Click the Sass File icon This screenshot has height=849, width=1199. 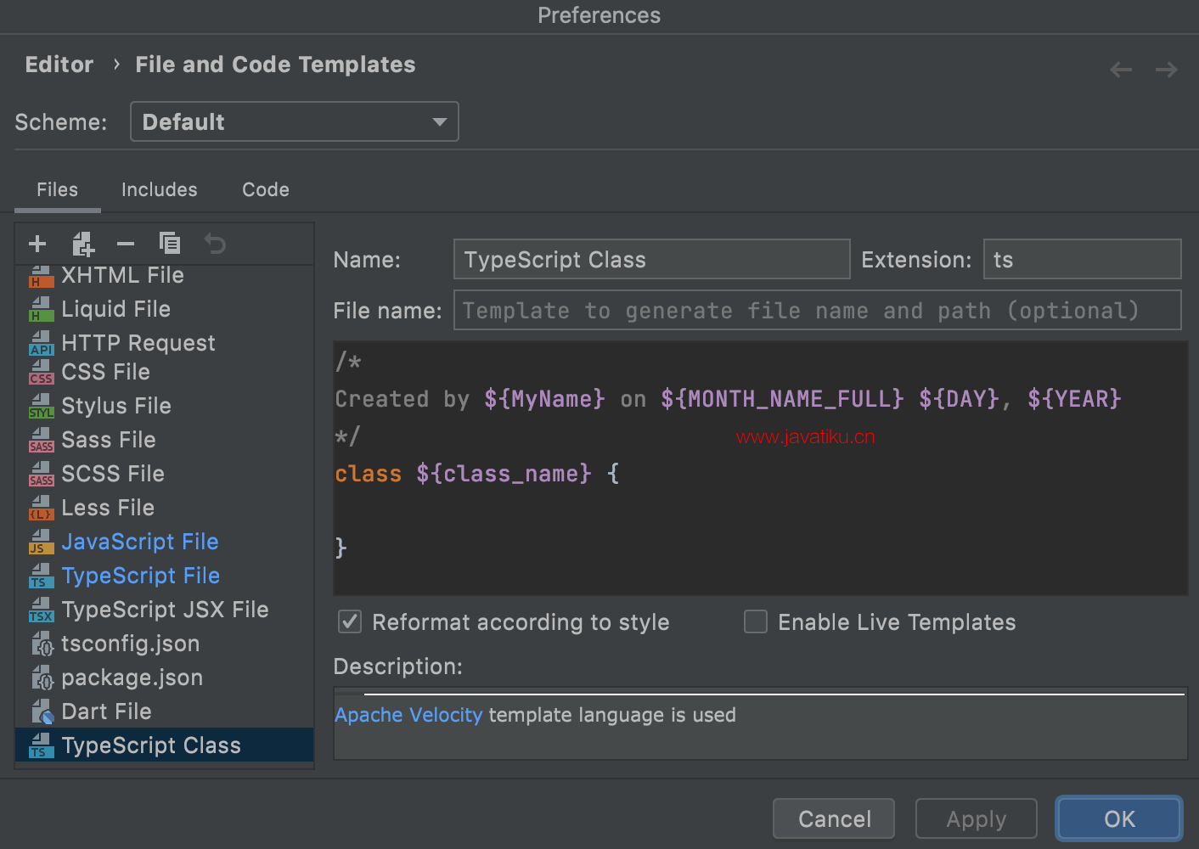[41, 441]
